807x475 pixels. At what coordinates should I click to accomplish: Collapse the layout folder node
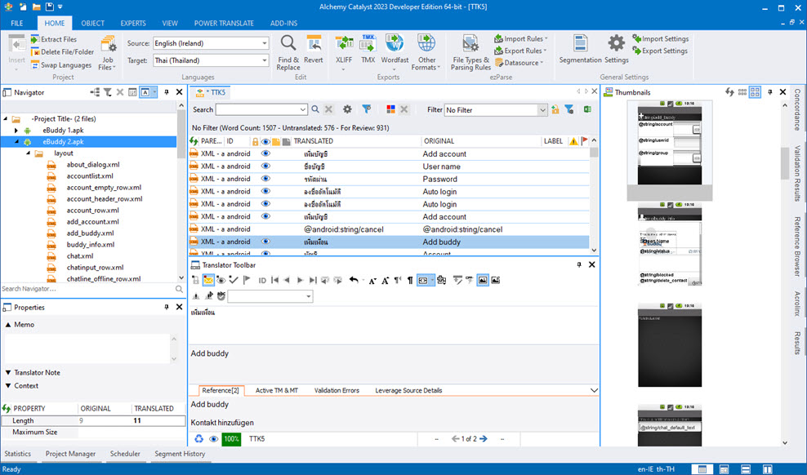(29, 153)
